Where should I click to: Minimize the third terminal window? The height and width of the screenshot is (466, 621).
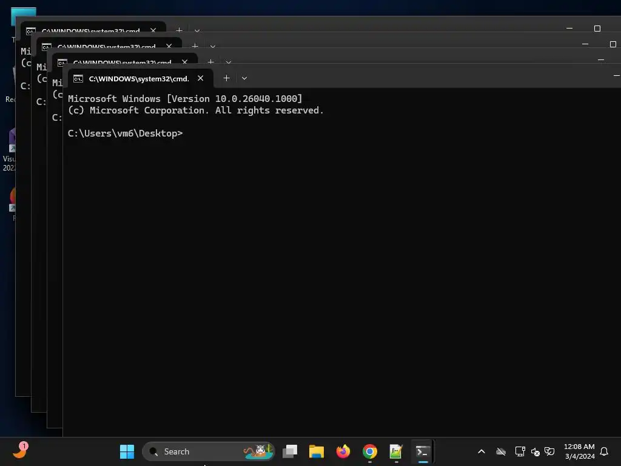pyautogui.click(x=585, y=44)
